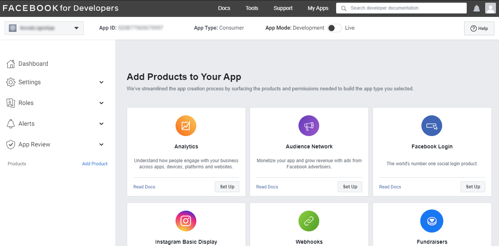Image resolution: width=499 pixels, height=246 pixels.
Task: Read Docs for Analytics
Action: [144, 187]
